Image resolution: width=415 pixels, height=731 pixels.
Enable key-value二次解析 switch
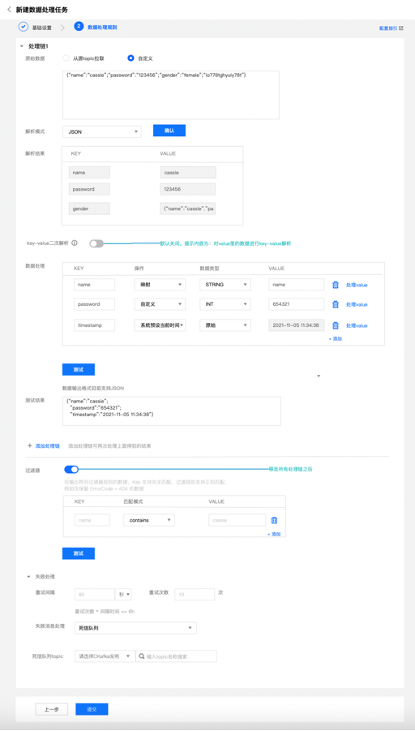pos(96,243)
